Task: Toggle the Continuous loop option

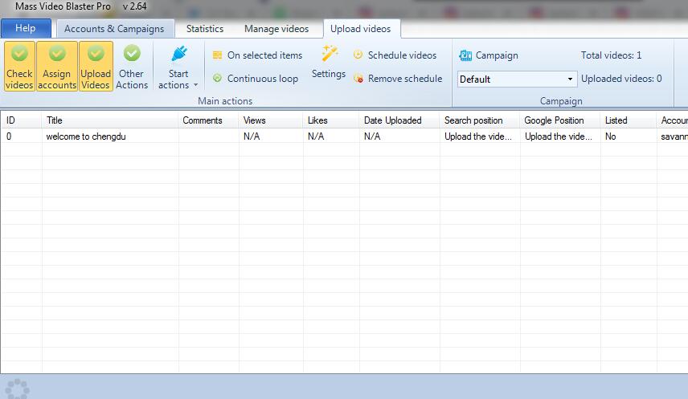Action: click(255, 79)
